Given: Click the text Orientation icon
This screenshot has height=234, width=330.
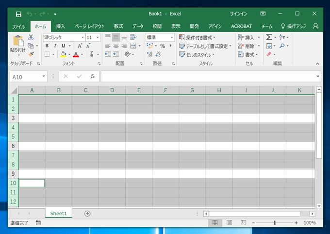Looking at the screenshot, I should click(x=128, y=54).
